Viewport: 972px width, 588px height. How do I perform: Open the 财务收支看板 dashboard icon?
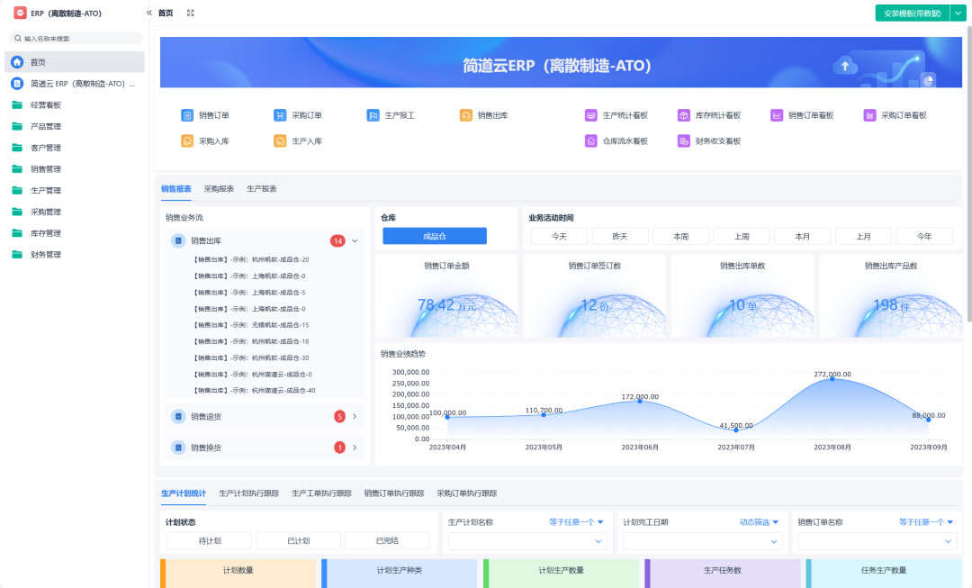tap(683, 141)
